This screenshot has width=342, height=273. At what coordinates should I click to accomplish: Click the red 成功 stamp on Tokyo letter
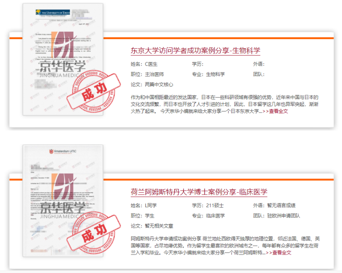click(94, 91)
